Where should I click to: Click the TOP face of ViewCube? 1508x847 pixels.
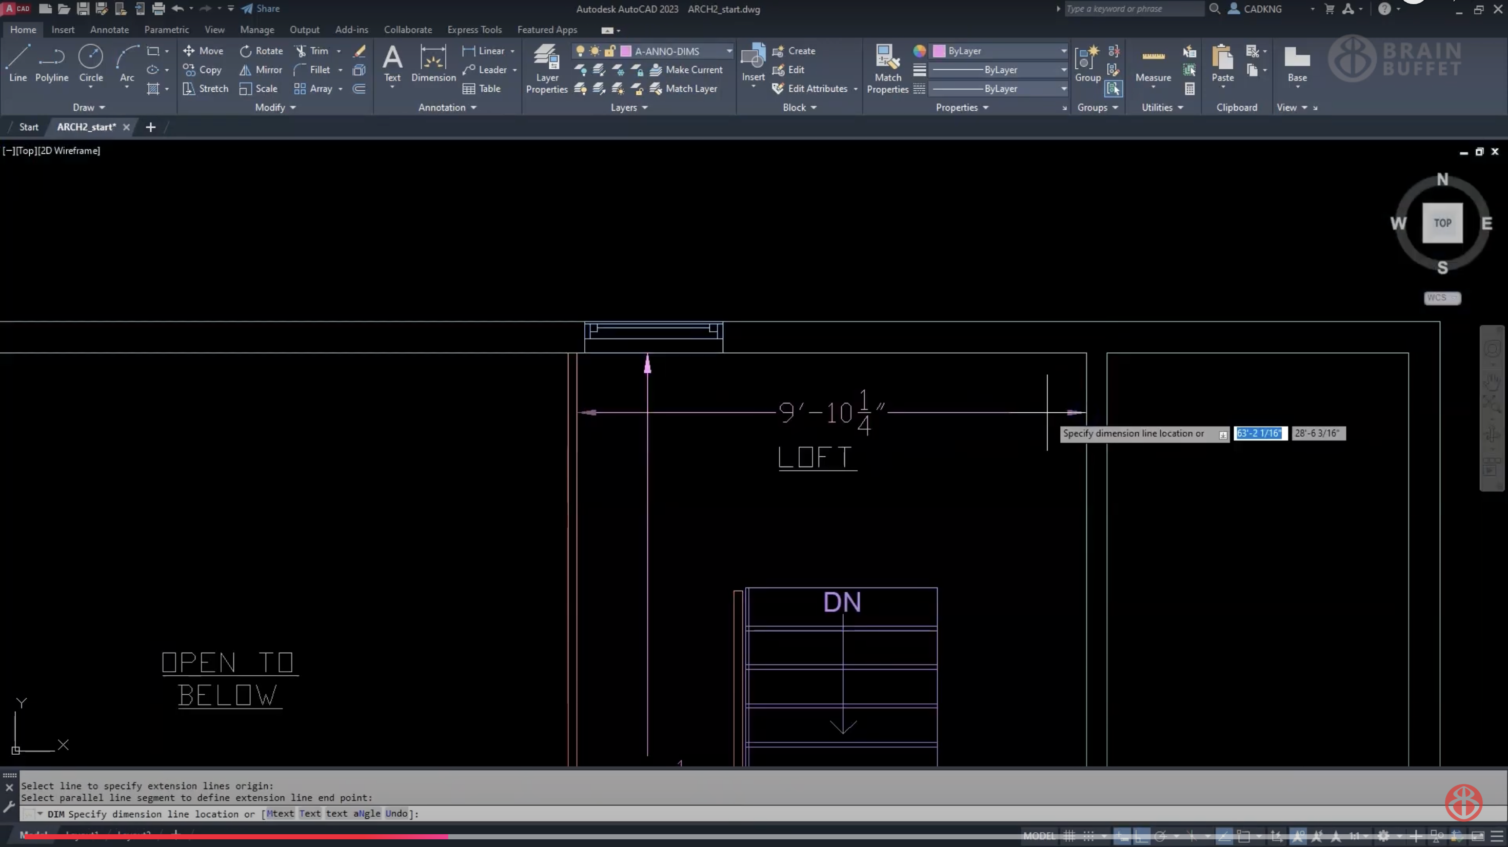coord(1442,223)
